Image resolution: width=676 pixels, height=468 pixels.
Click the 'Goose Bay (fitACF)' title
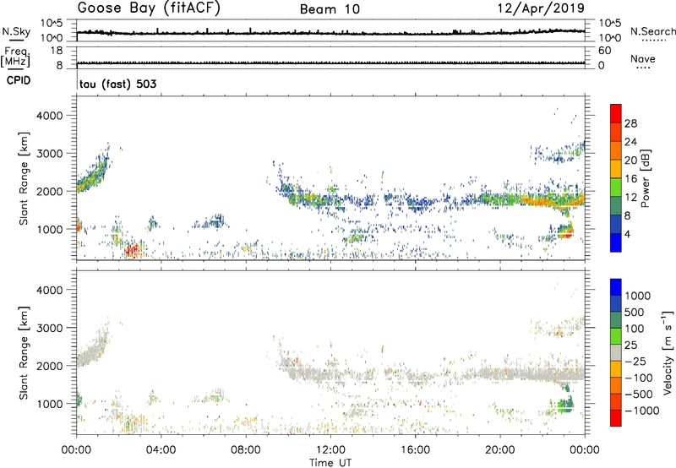pos(149,8)
